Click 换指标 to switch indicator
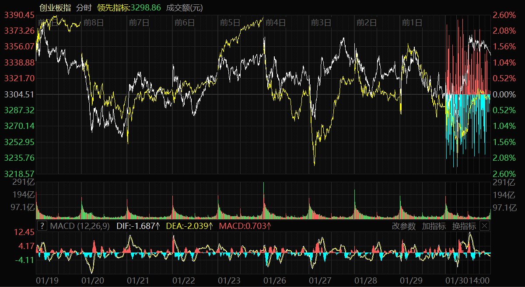The width and height of the screenshot is (525, 287). click(464, 226)
